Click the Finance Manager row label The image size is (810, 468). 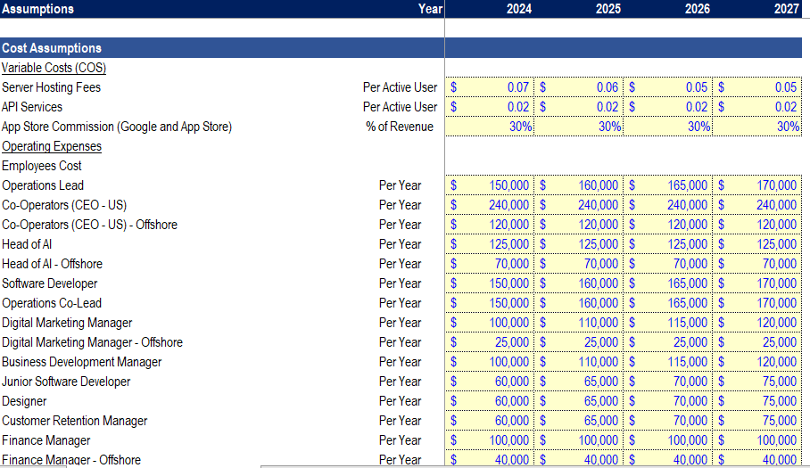click(x=46, y=440)
